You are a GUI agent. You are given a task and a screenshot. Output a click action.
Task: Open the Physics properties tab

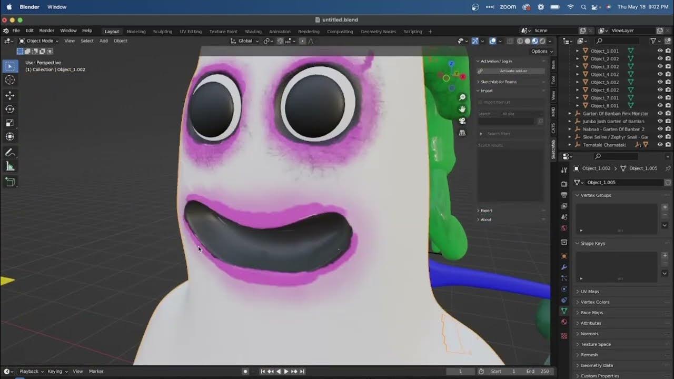click(564, 289)
